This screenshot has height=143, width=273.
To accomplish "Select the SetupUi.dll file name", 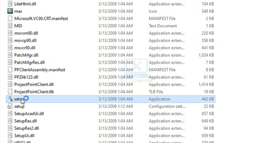I will [x=24, y=136].
